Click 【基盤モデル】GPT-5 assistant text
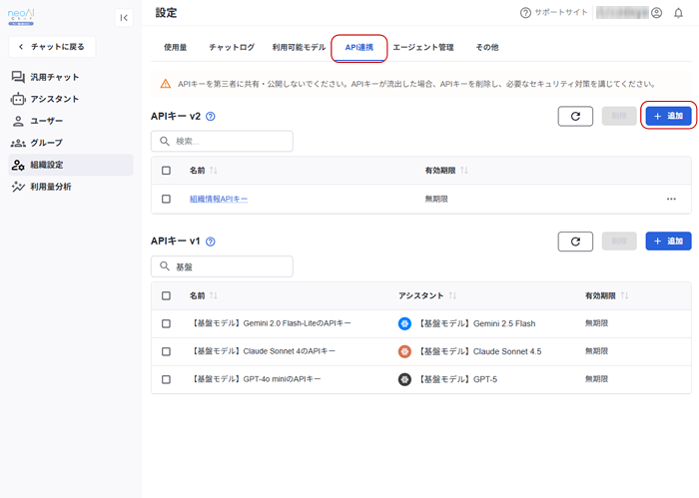 457,379
